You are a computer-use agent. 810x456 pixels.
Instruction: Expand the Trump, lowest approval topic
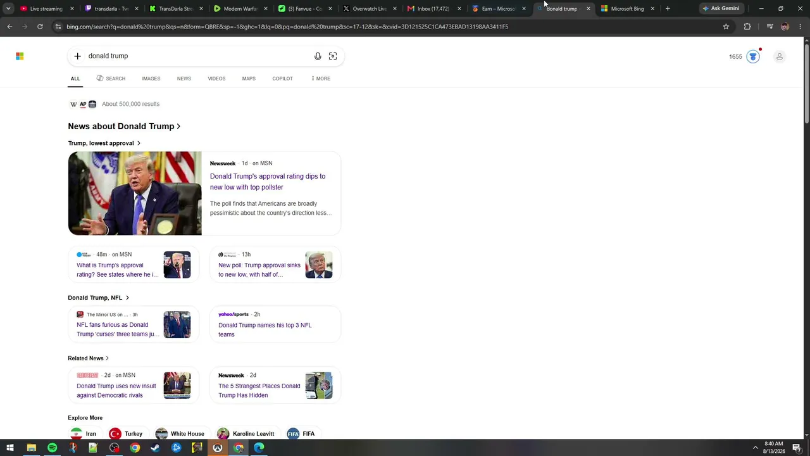(104, 143)
